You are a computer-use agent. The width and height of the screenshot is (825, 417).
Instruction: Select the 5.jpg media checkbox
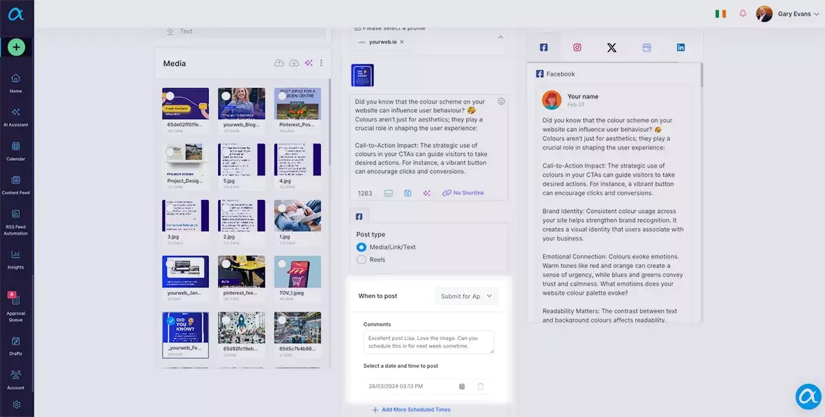(225, 152)
